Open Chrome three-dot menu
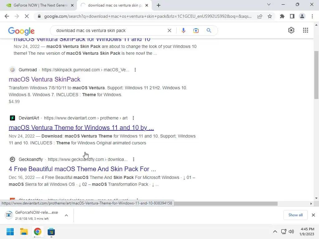 312,16
